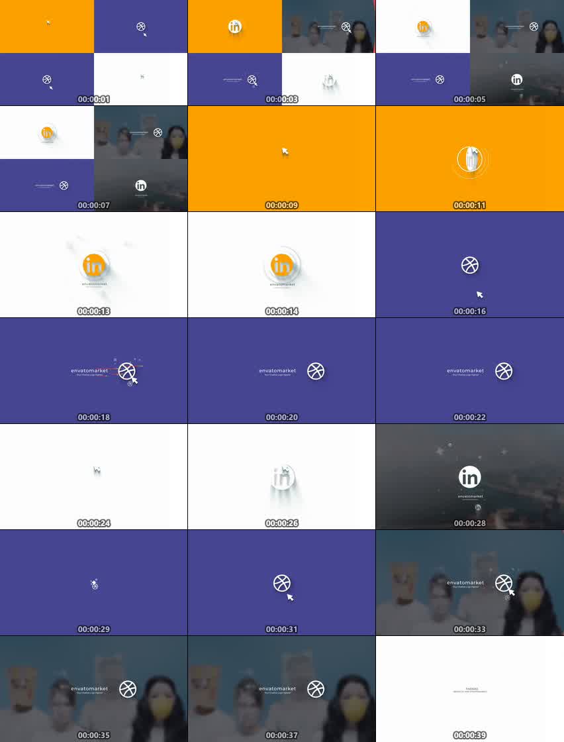Viewport: 564px width, 742px height.
Task: Click the Dribbble logo in the 00:00:31 frame
Action: [x=282, y=583]
